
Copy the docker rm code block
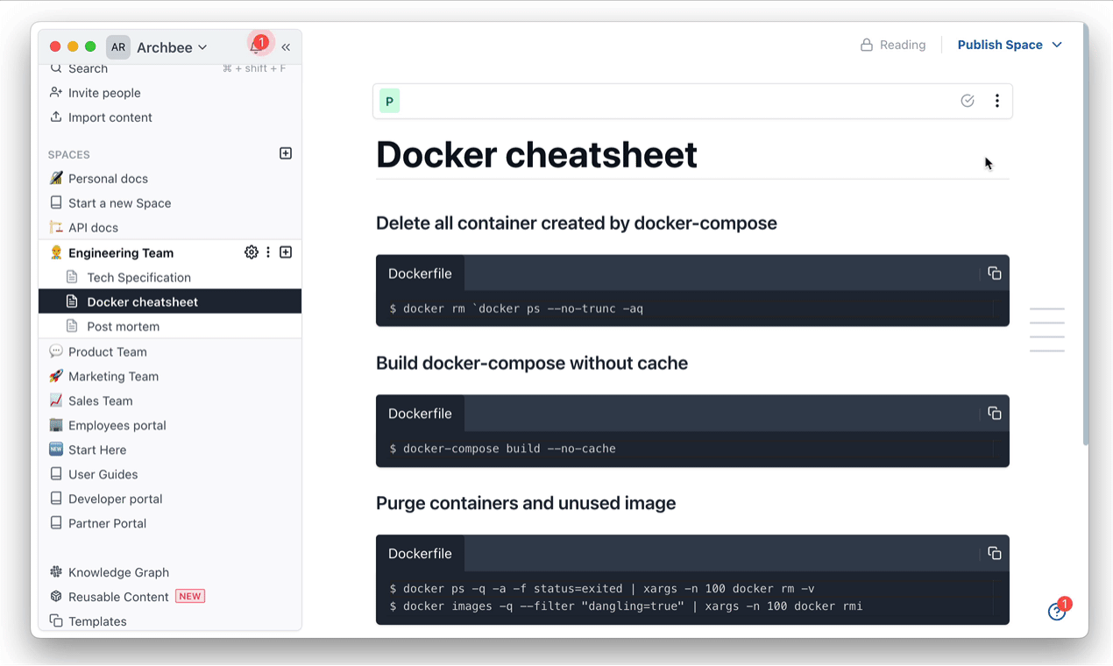995,273
